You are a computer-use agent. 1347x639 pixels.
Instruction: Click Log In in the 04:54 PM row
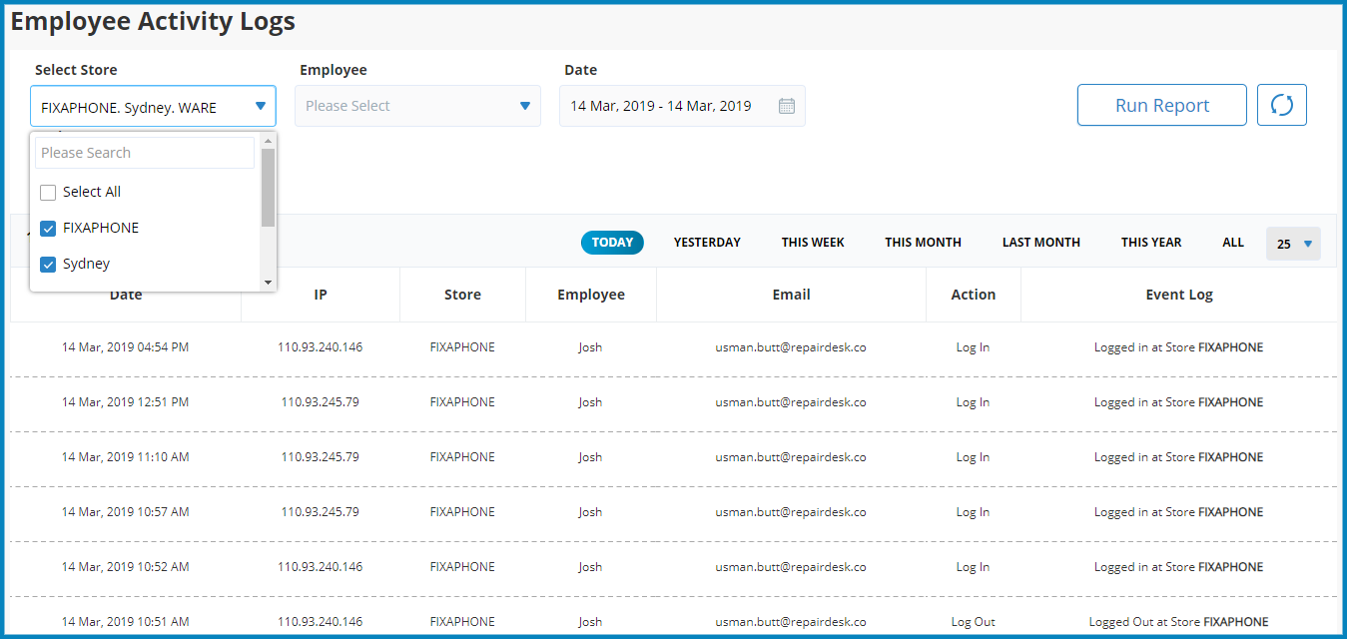973,347
